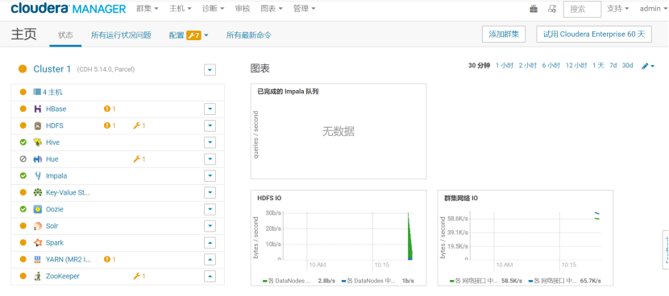This screenshot has width=669, height=296.
Task: Open the 已完成的 Impala 队列 chart
Action: [339, 131]
